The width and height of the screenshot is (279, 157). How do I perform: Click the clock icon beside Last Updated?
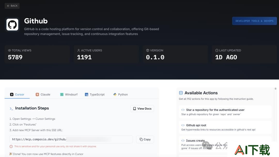tap(217, 51)
